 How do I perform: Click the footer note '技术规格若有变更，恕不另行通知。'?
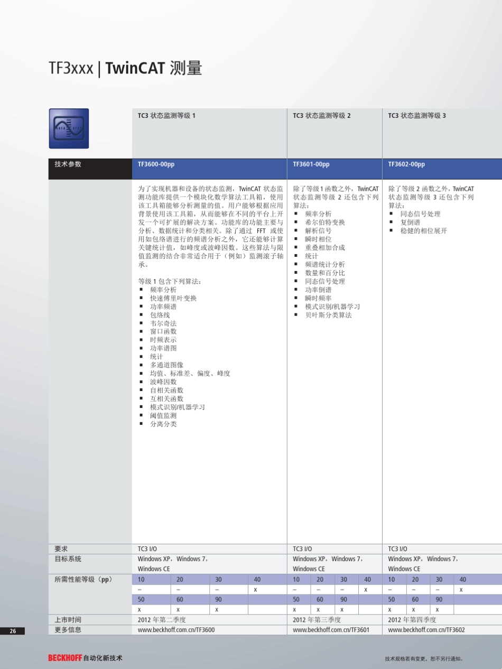[424, 659]
